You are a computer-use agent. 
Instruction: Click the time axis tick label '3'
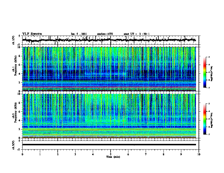point(75,154)
